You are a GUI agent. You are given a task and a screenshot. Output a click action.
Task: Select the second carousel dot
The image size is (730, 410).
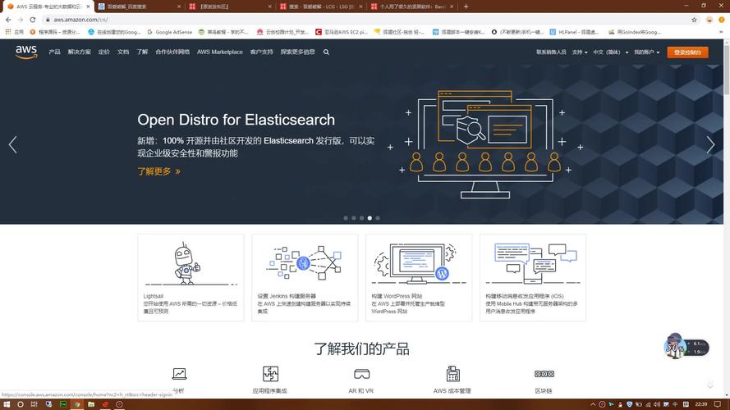click(x=354, y=218)
